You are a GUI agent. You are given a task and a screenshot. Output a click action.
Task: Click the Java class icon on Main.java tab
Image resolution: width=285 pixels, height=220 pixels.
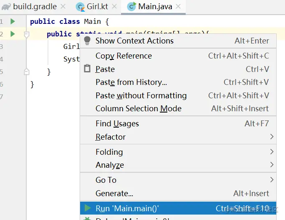click(131, 7)
